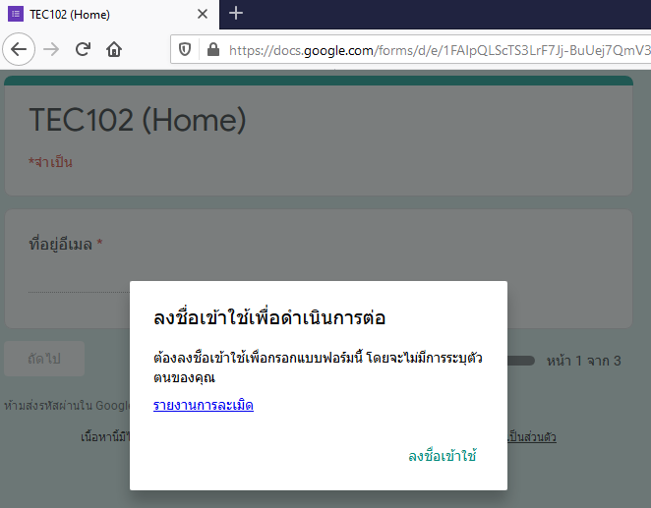Select the TEC102 (Home) browser tab

[98, 15]
